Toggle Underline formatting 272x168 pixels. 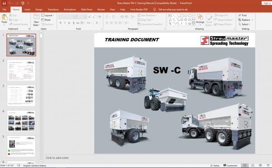click(69, 23)
